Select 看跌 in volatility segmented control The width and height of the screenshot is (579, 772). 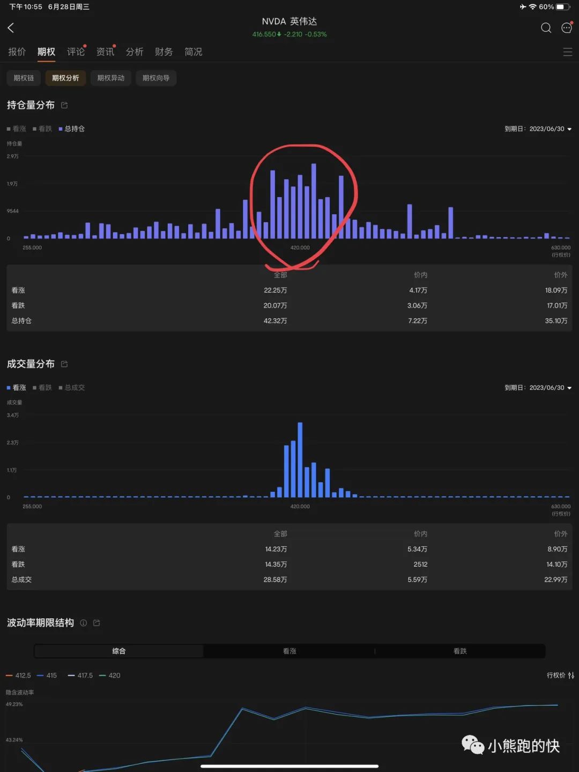460,651
